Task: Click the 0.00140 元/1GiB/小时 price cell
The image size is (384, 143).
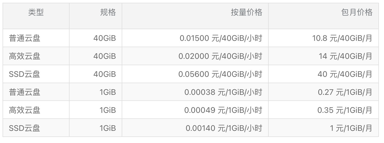Action: click(224, 128)
